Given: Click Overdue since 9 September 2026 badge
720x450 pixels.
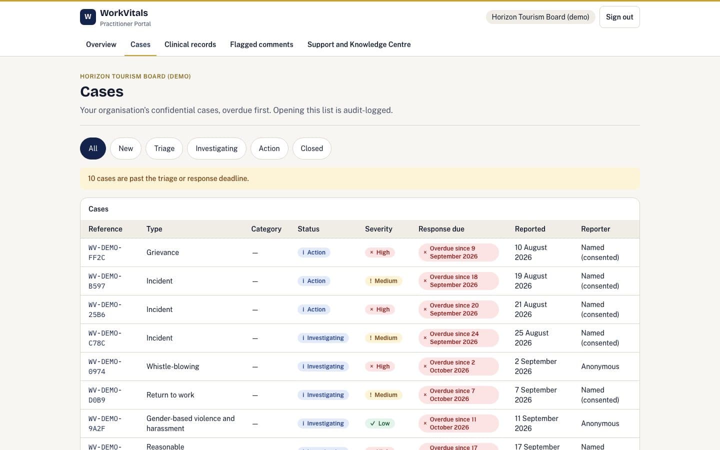Looking at the screenshot, I should pos(458,252).
